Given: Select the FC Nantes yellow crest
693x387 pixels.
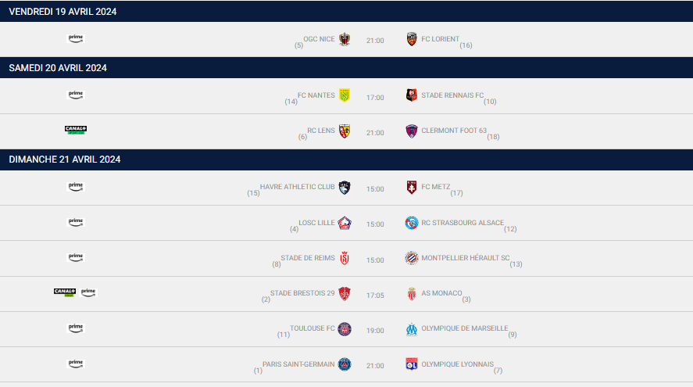Looking at the screenshot, I should click(x=345, y=95).
